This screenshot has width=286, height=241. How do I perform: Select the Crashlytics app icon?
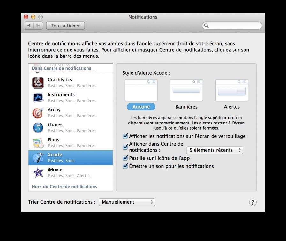[x=38, y=83]
